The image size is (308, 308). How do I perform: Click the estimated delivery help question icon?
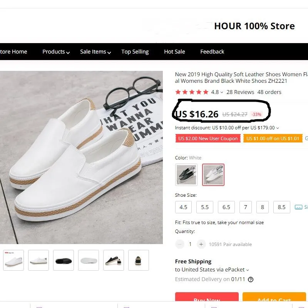[251, 280]
